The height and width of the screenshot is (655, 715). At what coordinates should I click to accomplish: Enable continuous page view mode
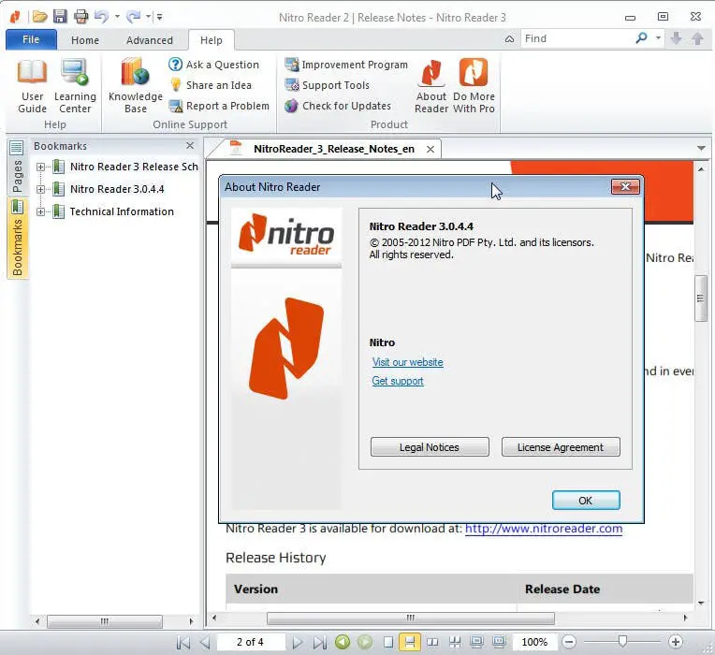(x=410, y=642)
